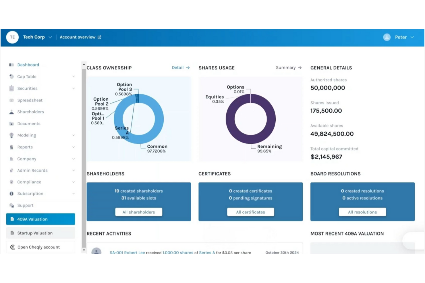The image size is (425, 283).
Task: Click the Spreadsheet icon in sidebar
Action: (x=11, y=100)
